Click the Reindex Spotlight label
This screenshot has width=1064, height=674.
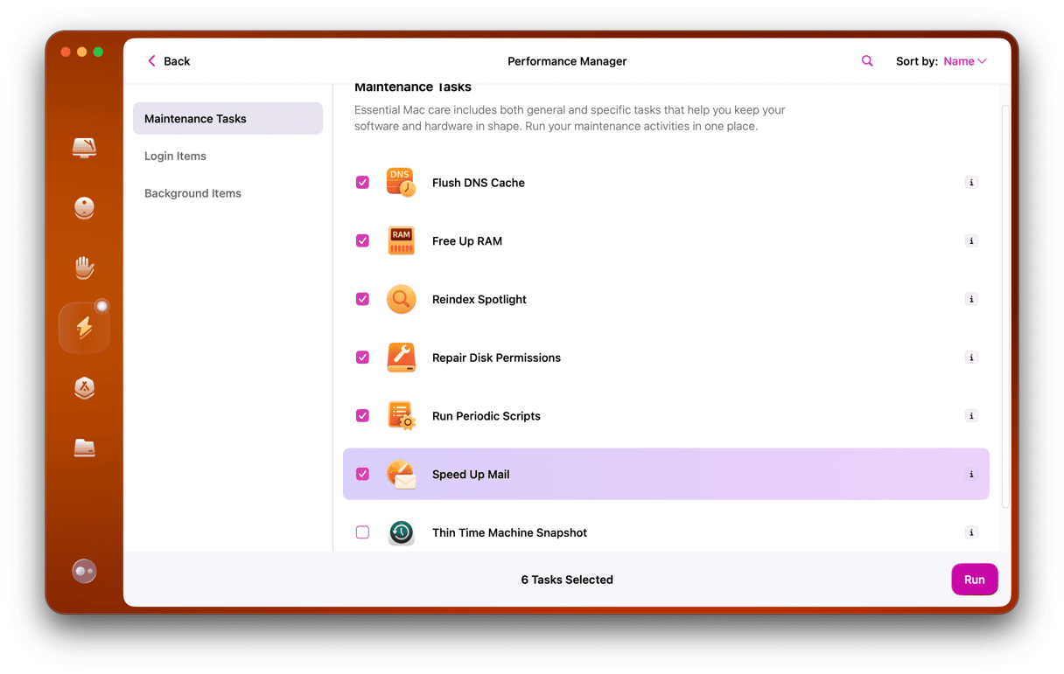click(x=479, y=299)
